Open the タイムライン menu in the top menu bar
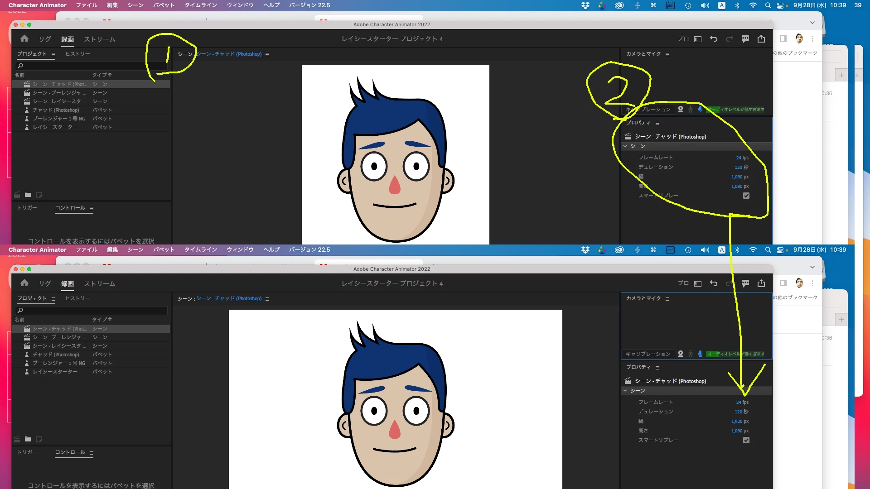Image resolution: width=870 pixels, height=489 pixels. [x=200, y=5]
